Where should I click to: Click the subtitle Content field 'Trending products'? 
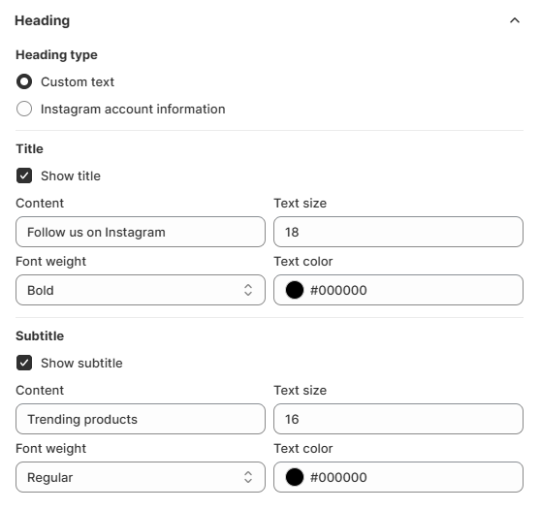point(141,419)
